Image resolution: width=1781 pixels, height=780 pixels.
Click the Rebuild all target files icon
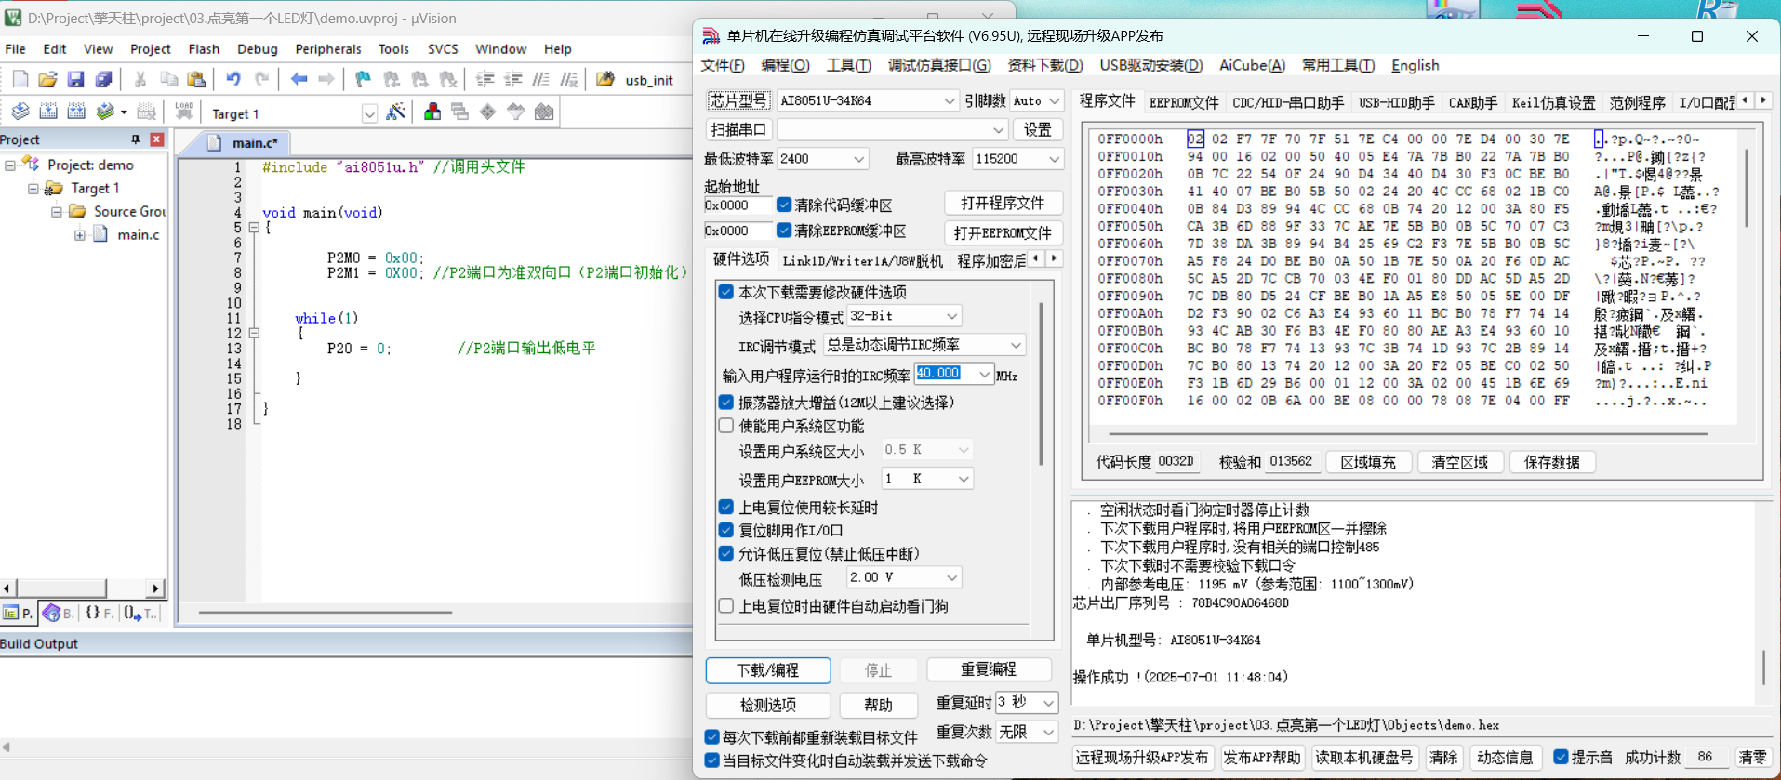[76, 112]
